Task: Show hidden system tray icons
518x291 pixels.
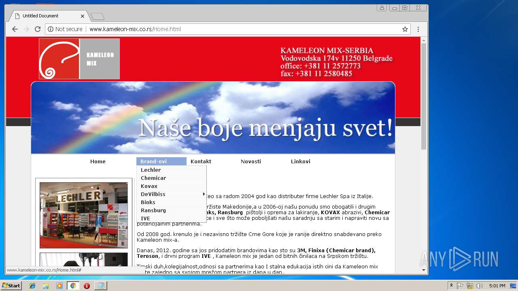Action: point(452,286)
